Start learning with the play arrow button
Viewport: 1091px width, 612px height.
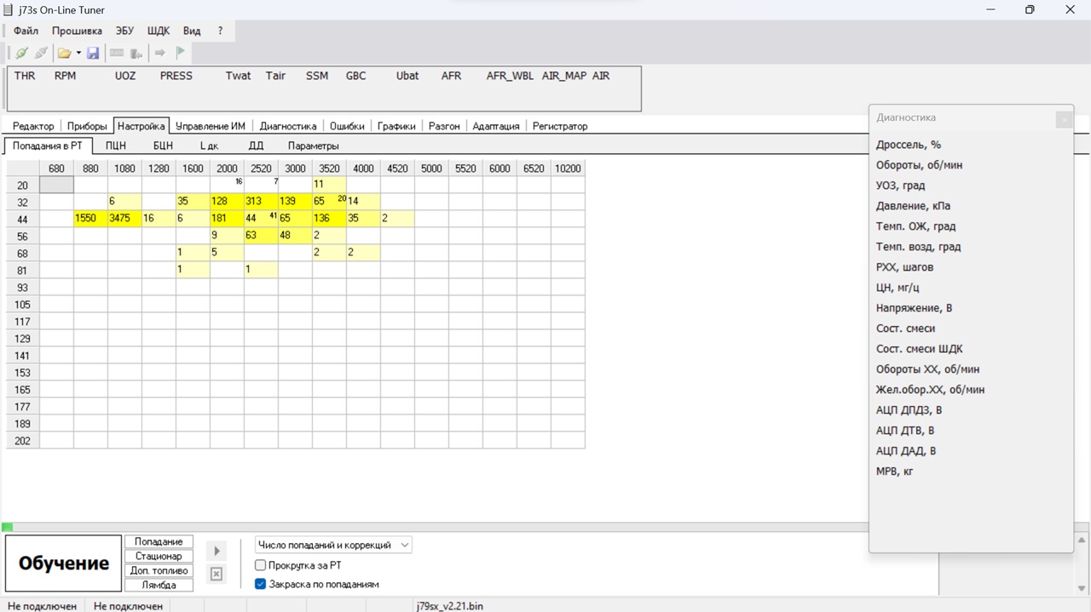[x=216, y=551]
